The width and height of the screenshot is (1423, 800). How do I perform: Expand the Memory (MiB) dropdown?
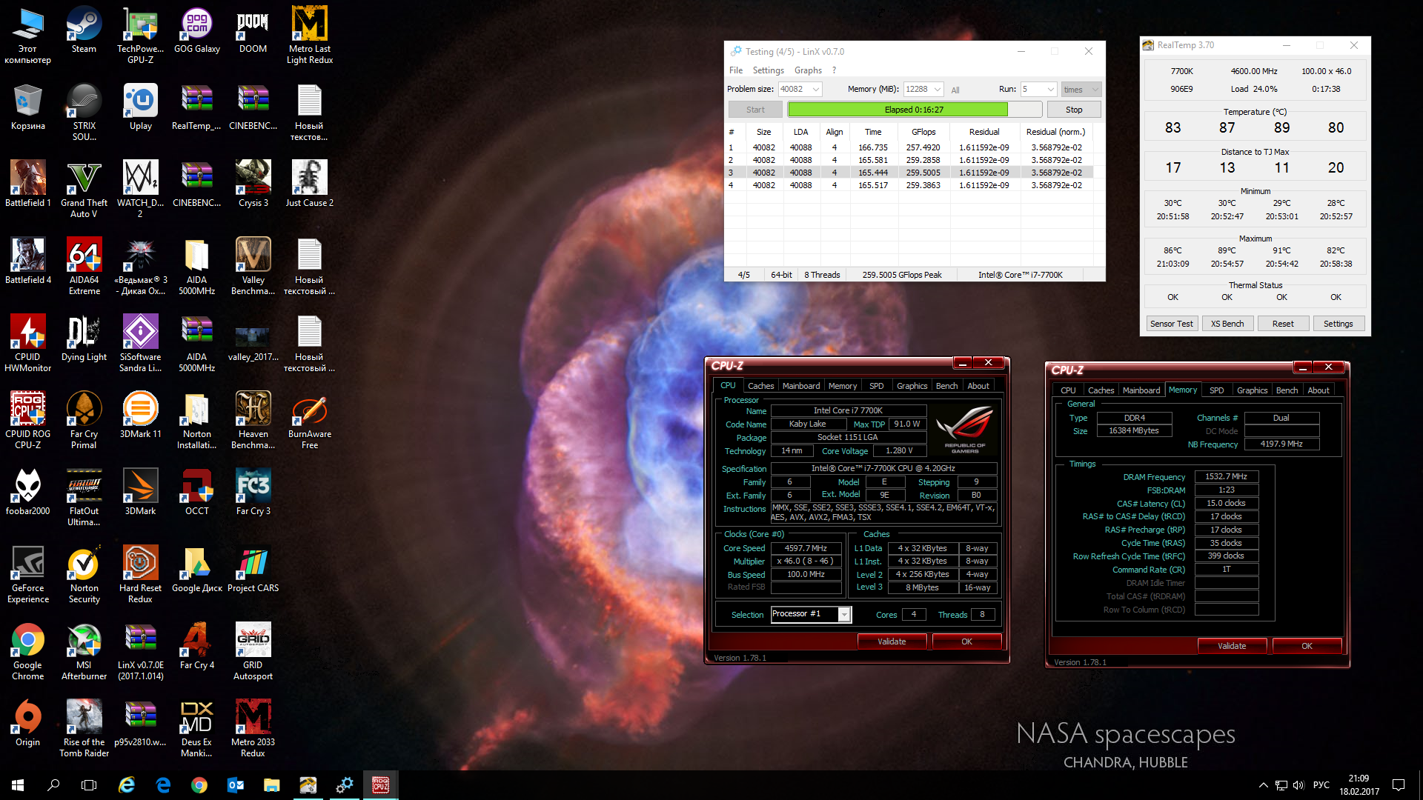pyautogui.click(x=938, y=89)
